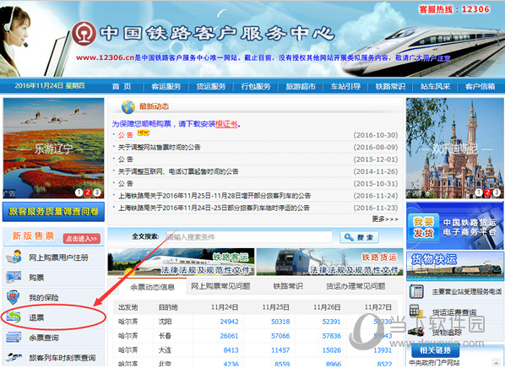
Task: Switch to the 网上购票常见问题 tab
Action: pyautogui.click(x=220, y=286)
